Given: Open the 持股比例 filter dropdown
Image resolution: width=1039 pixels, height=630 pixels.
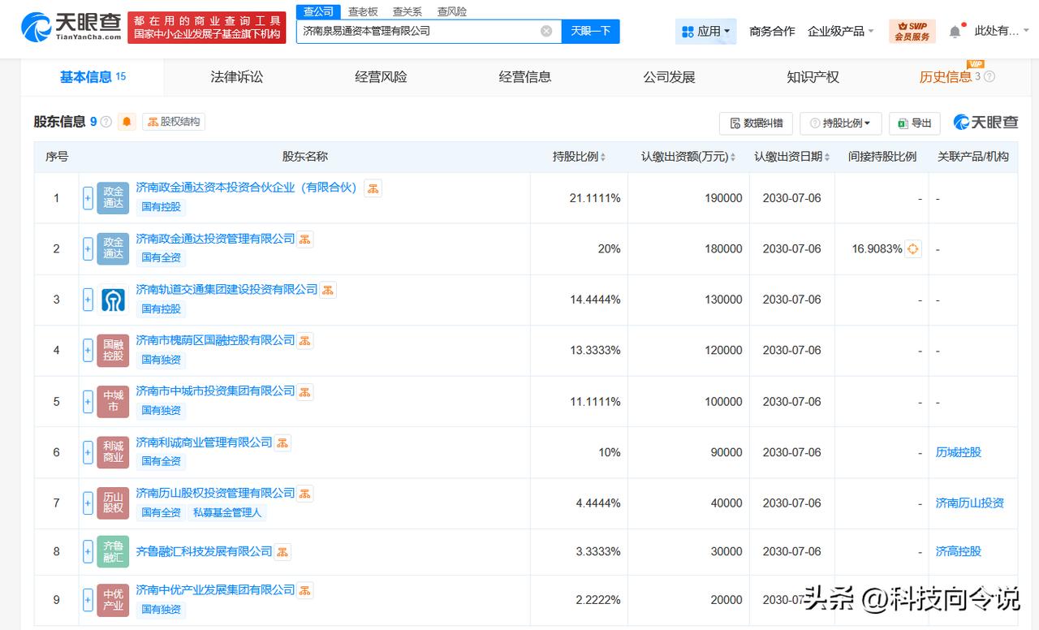Looking at the screenshot, I should tap(840, 123).
